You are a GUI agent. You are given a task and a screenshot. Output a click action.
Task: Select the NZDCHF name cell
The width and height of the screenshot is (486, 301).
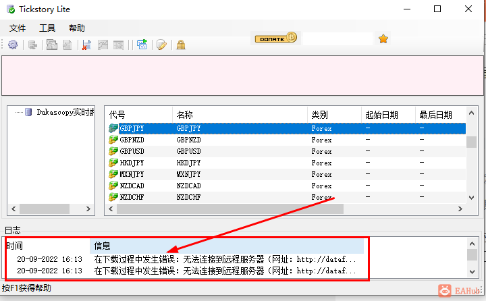(189, 197)
